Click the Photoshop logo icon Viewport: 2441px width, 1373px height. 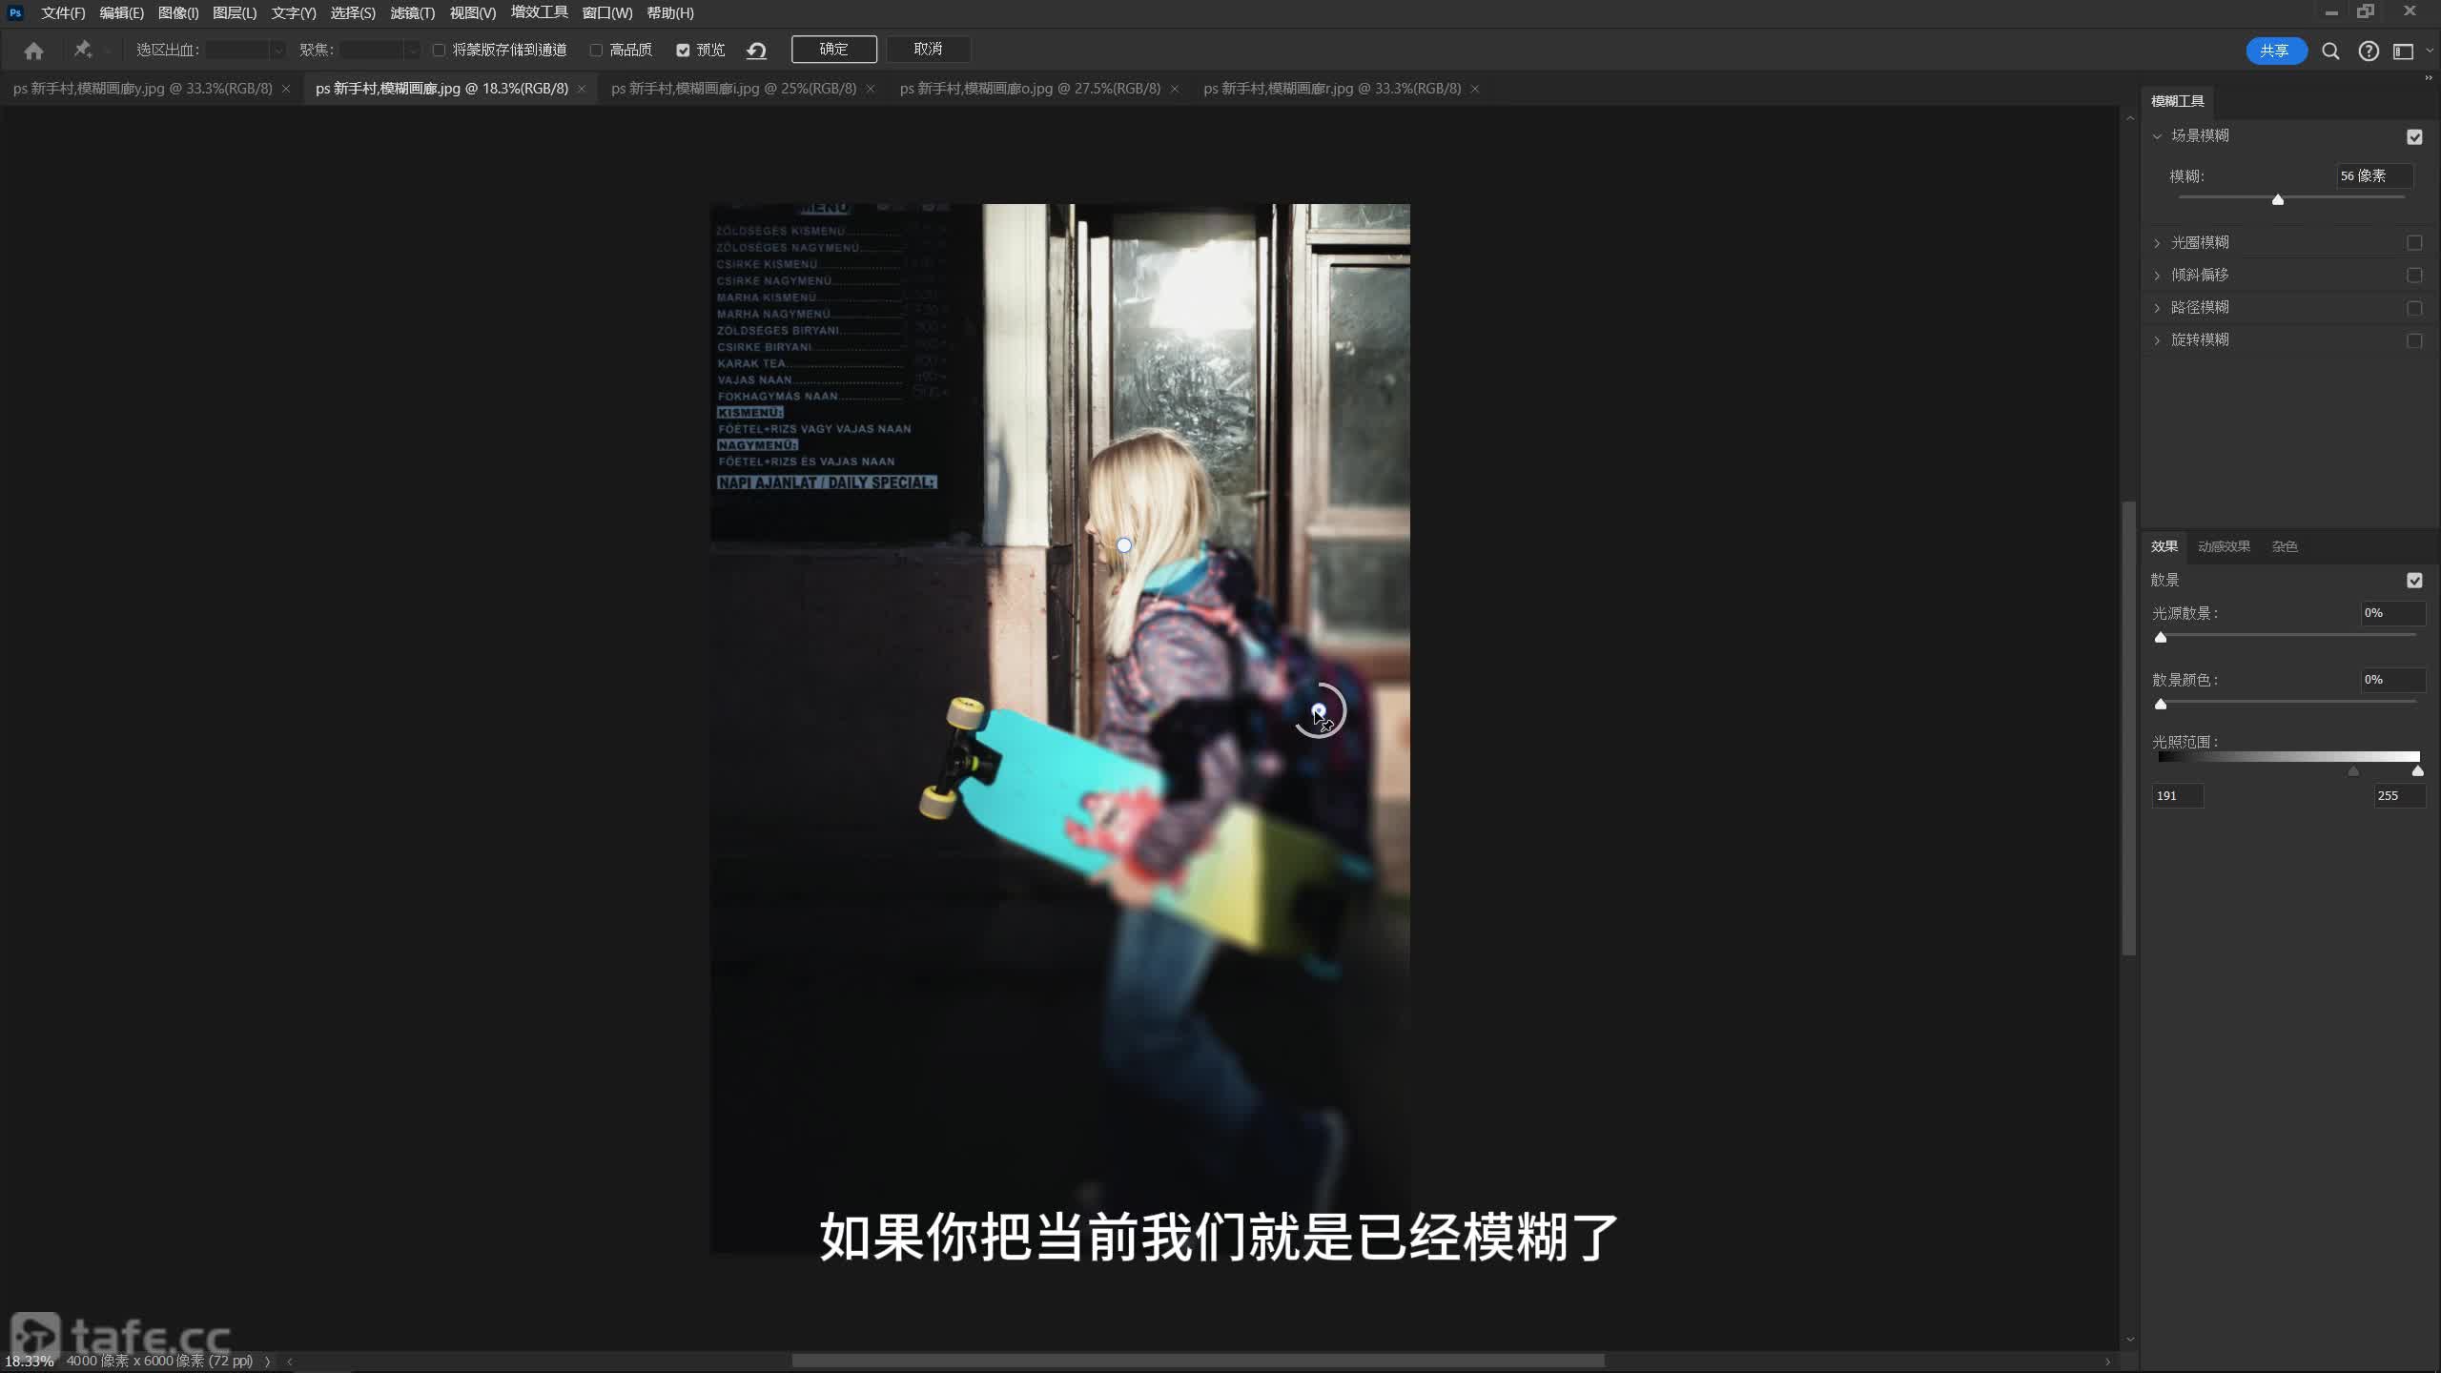pyautogui.click(x=15, y=12)
